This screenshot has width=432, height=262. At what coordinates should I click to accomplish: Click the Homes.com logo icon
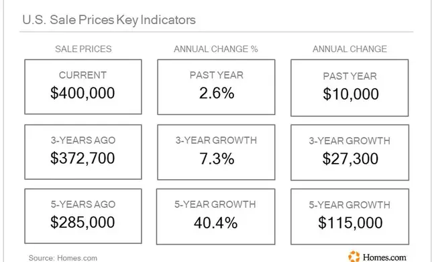[x=354, y=257]
